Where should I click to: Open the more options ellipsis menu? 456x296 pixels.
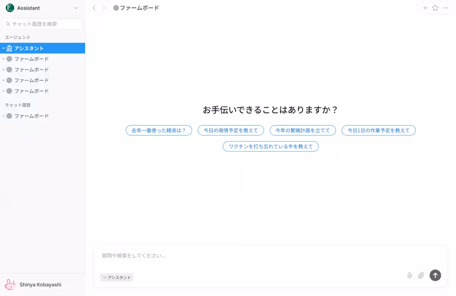point(445,8)
